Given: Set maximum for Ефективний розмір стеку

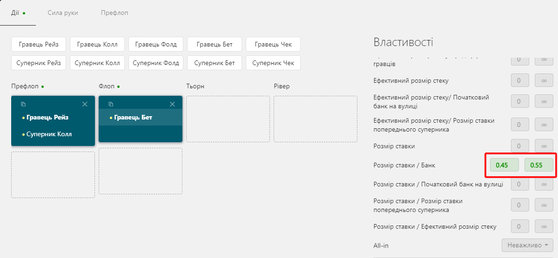Looking at the screenshot, I should (x=544, y=81).
